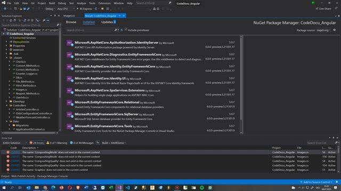Open Microsoft Edge from the taskbar
Viewport: 341px width, 191px height.
(x=53, y=188)
